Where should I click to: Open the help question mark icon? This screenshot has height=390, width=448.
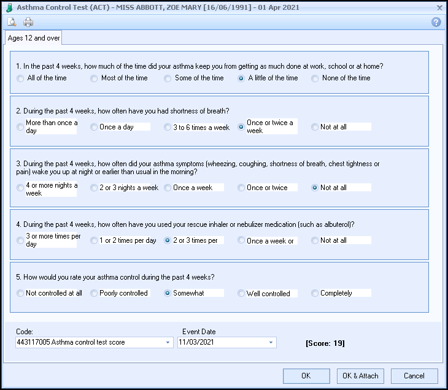(436, 22)
